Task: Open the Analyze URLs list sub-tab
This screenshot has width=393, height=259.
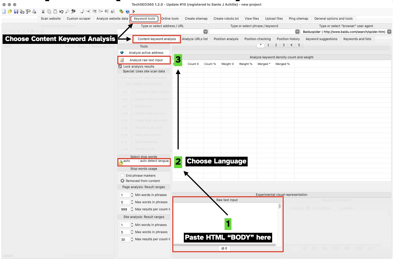Action: pos(195,39)
